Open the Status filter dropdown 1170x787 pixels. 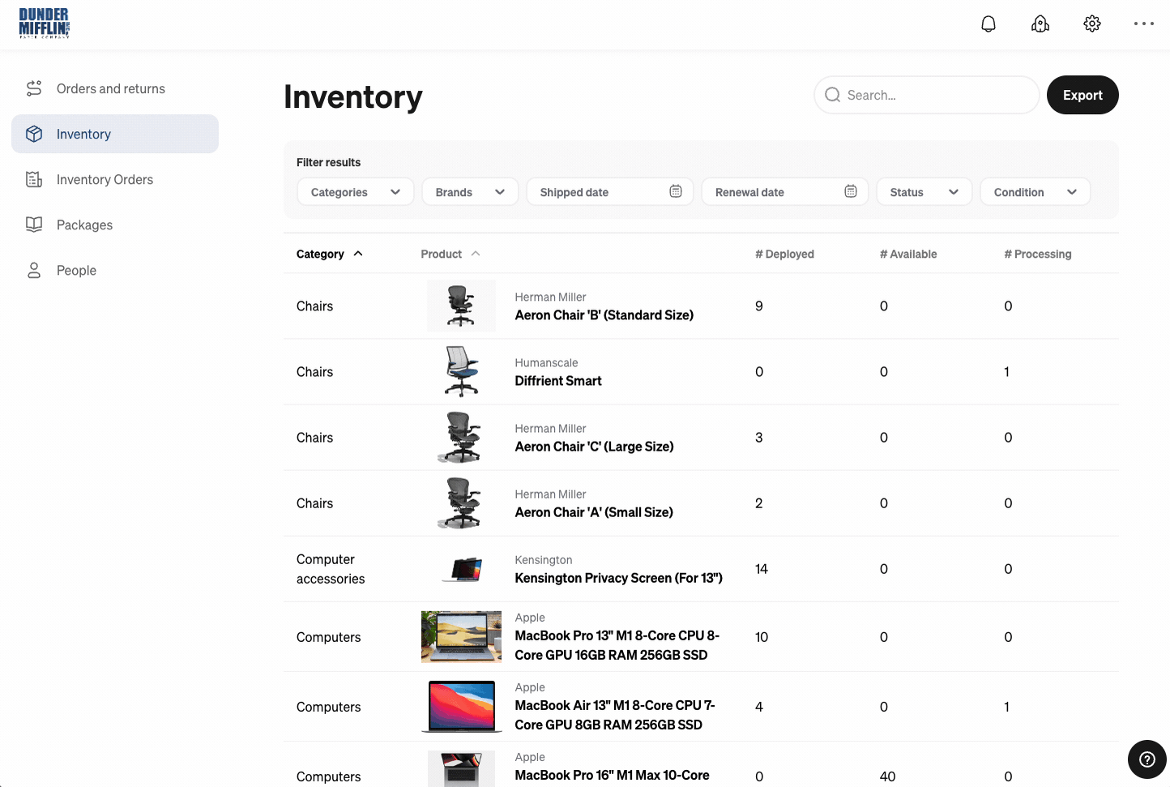point(924,192)
